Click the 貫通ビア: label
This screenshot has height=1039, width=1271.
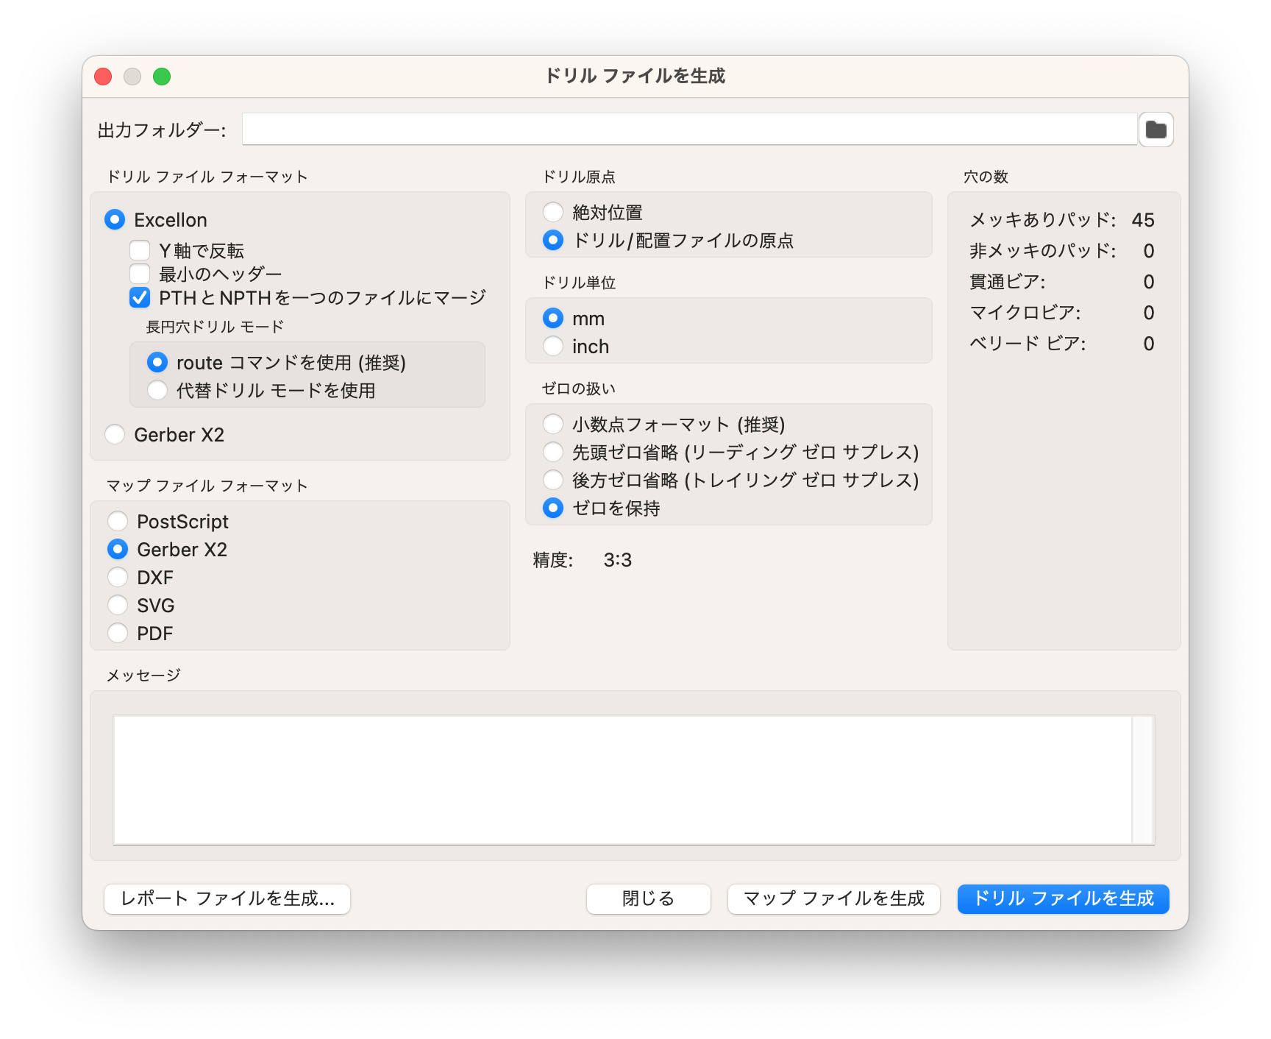click(1007, 282)
